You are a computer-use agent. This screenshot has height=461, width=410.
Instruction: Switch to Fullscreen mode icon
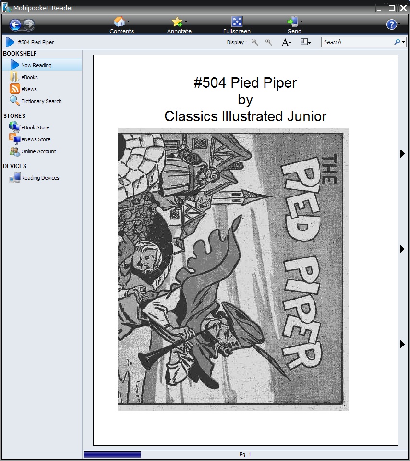[x=237, y=22]
